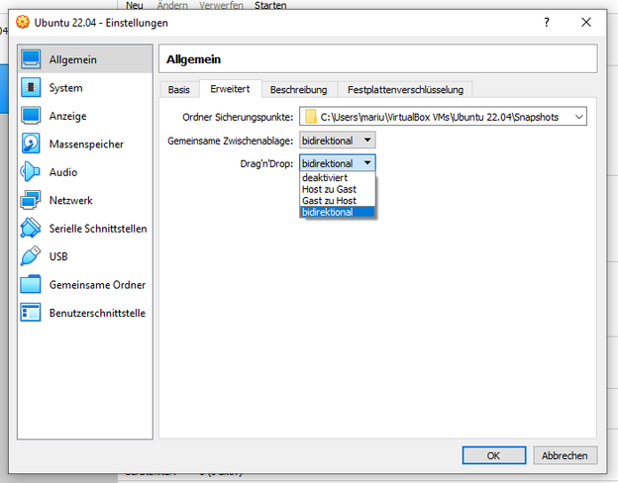Click the Audio speaker icon
Screen dimensions: 618x483
pyautogui.click(x=32, y=172)
